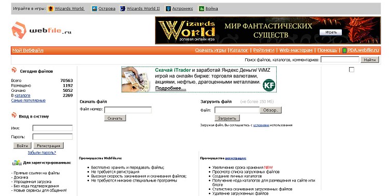Open Мой ВебФайл menu item

pos(28,51)
